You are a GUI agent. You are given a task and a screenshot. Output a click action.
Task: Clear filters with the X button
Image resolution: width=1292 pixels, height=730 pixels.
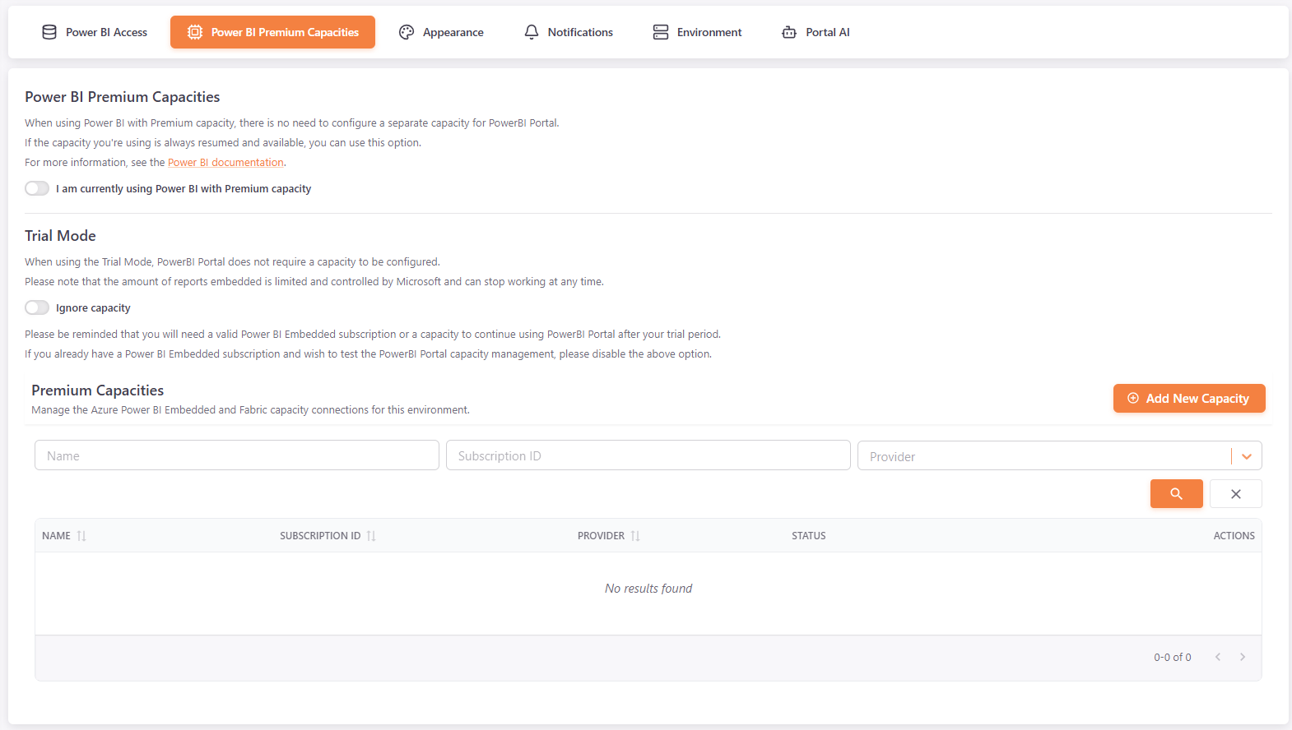click(x=1235, y=493)
